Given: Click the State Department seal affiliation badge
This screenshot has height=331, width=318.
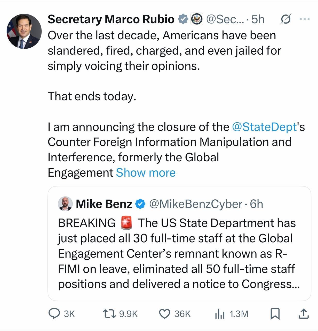Looking at the screenshot, I should point(197,19).
